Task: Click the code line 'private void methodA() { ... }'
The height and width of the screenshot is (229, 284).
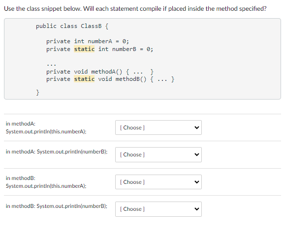Action: (x=100, y=72)
